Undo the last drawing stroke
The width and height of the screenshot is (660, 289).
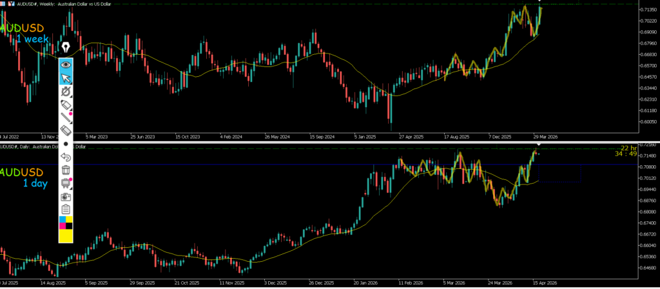(x=65, y=157)
